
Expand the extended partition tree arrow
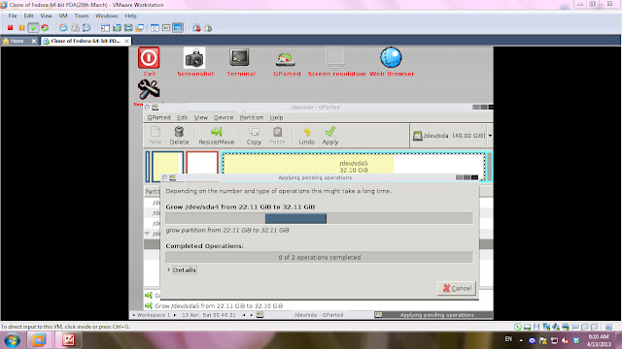coord(147,234)
